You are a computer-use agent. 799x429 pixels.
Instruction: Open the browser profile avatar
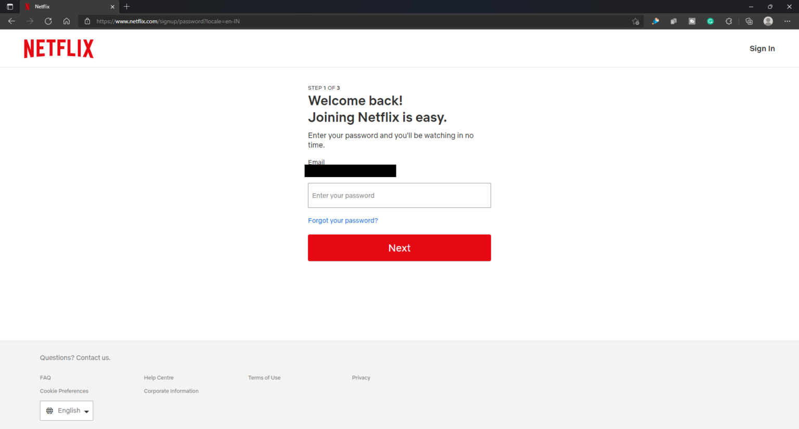pos(768,21)
